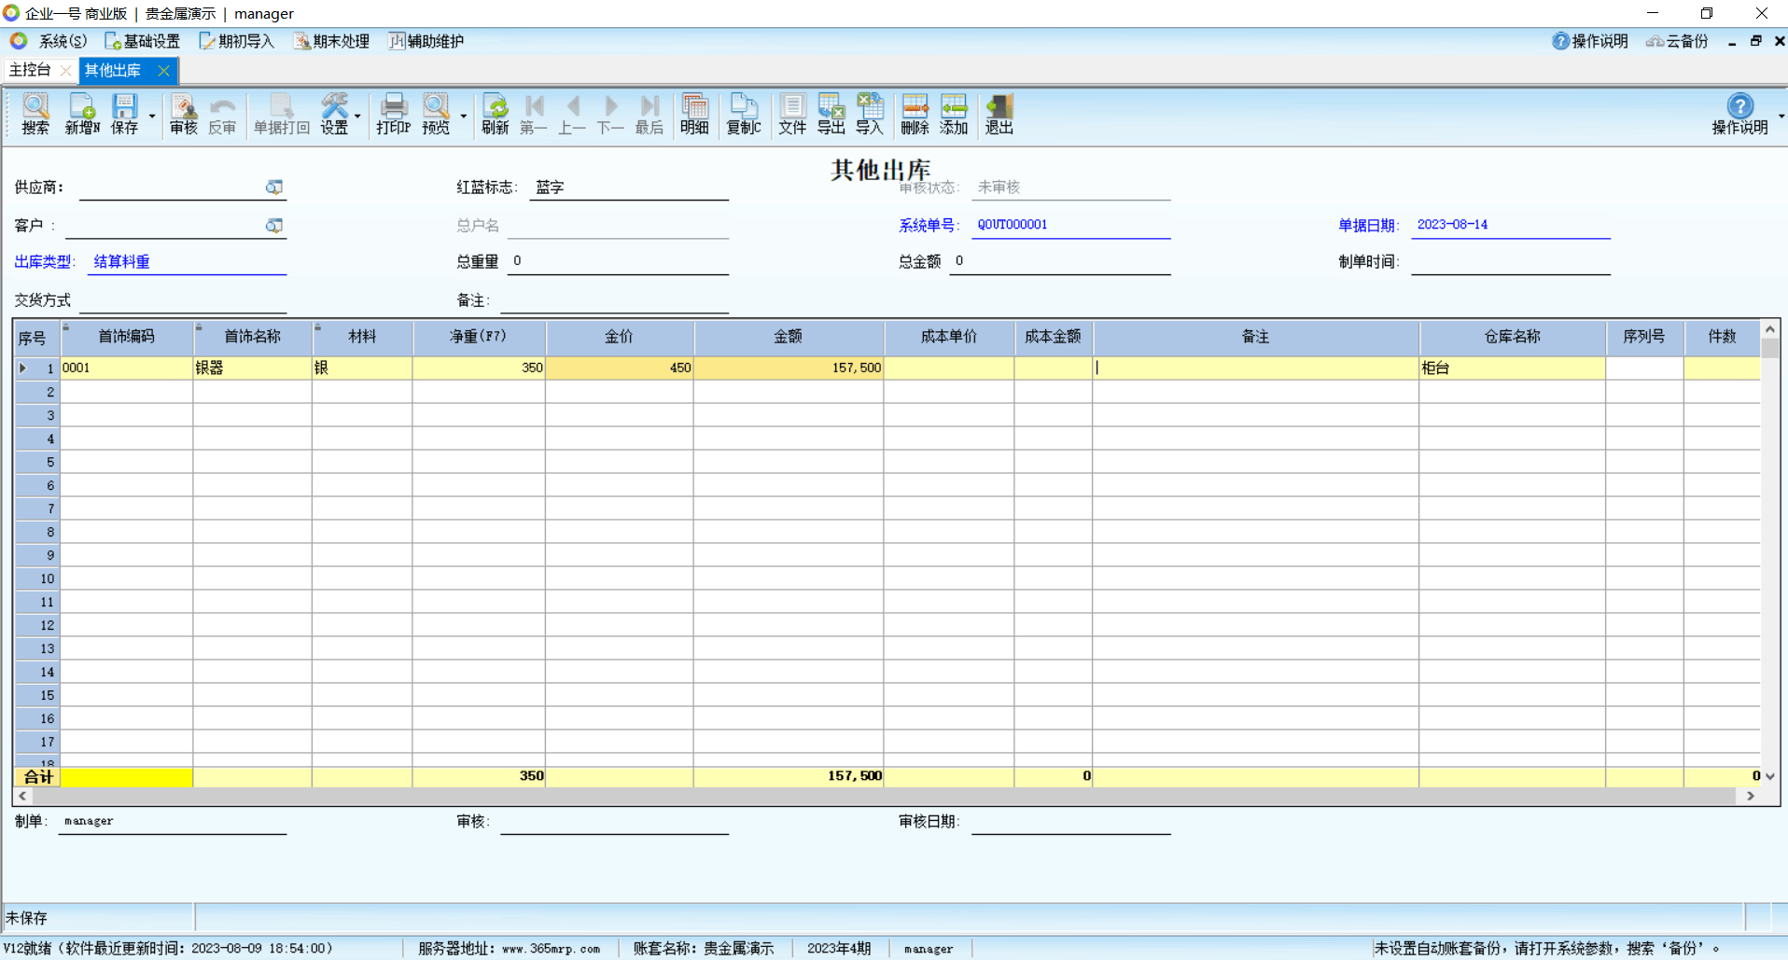Click the 备注 remarks input field
This screenshot has width=1788, height=960.
click(x=614, y=300)
